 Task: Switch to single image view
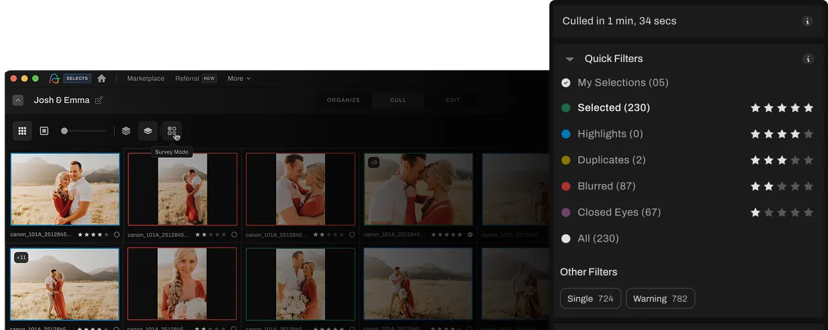[44, 131]
